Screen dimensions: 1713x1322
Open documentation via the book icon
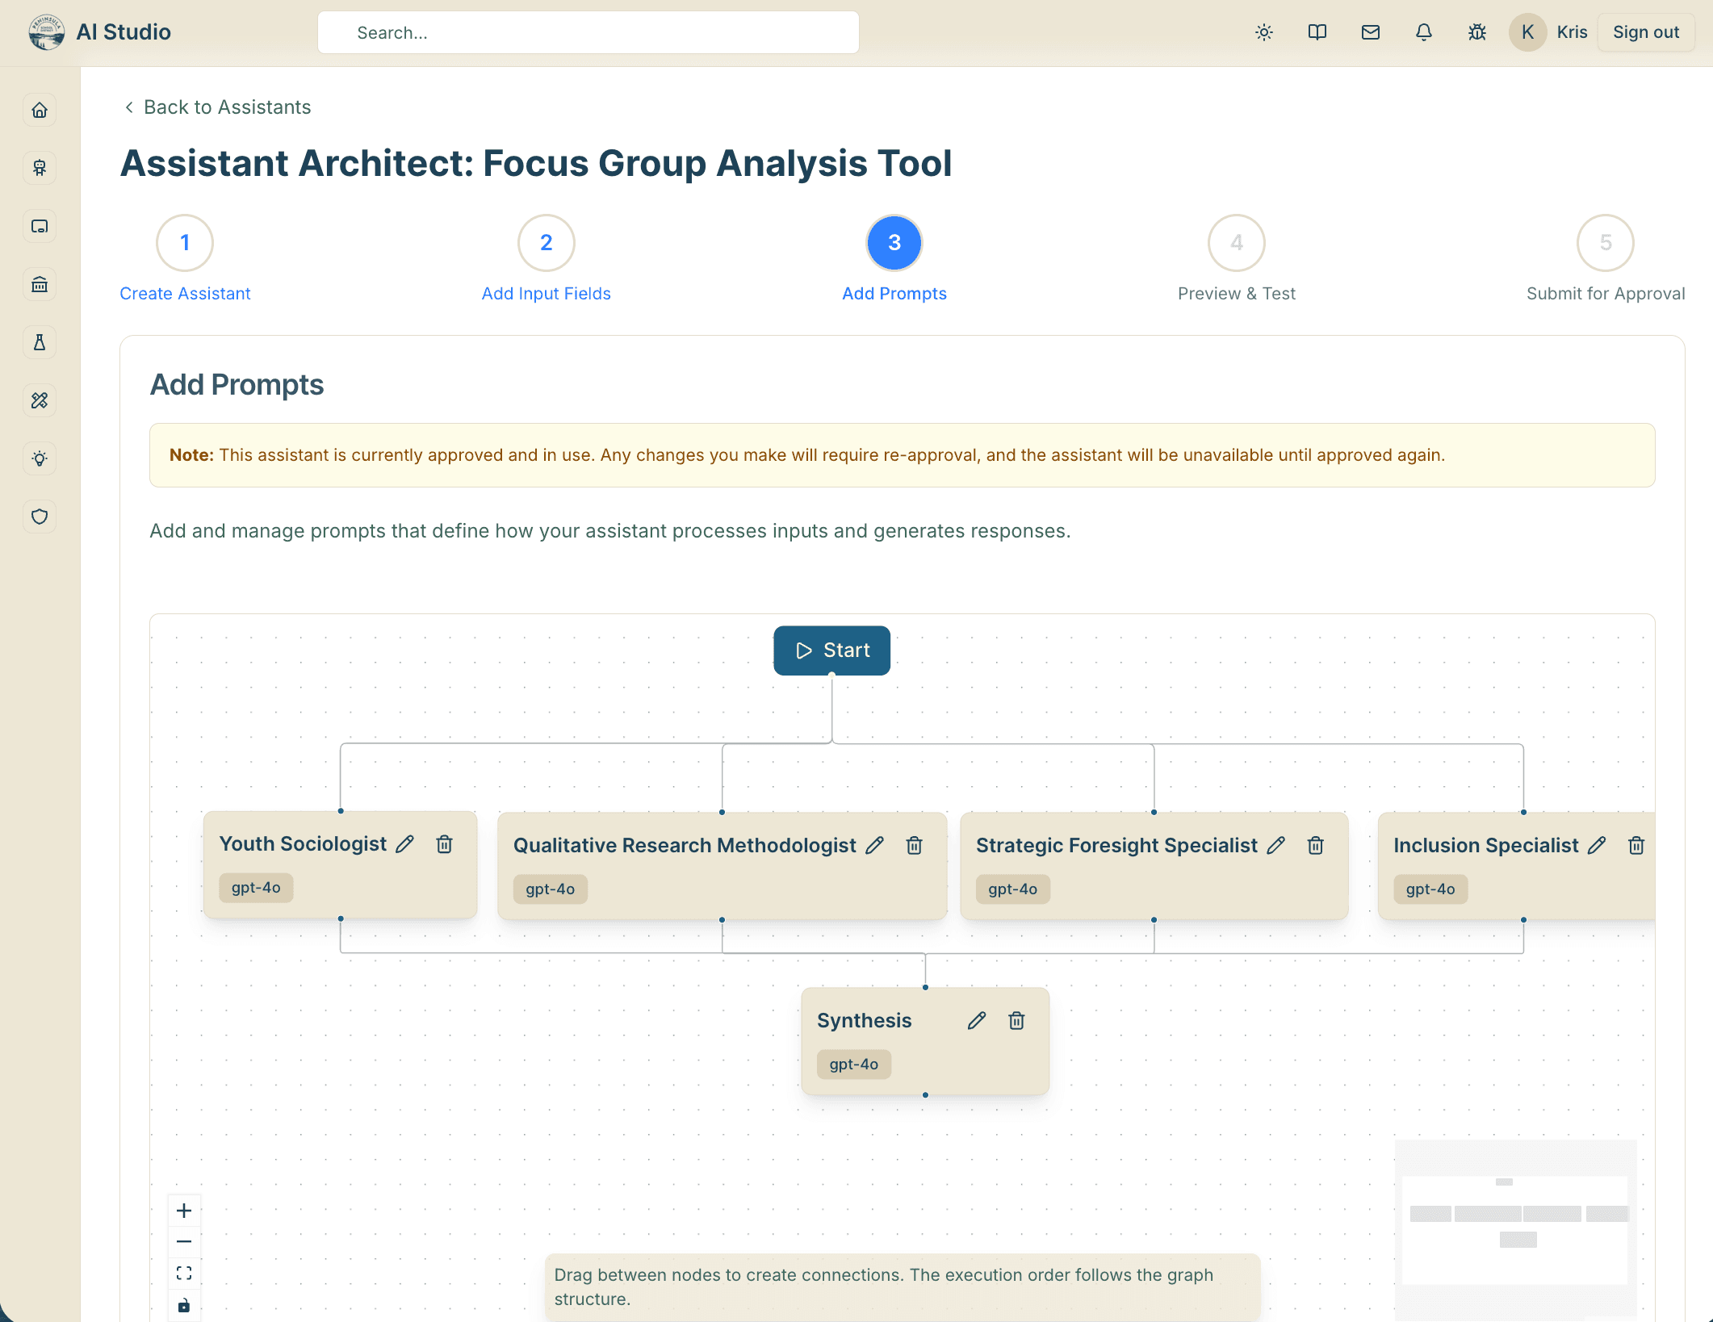[1317, 32]
